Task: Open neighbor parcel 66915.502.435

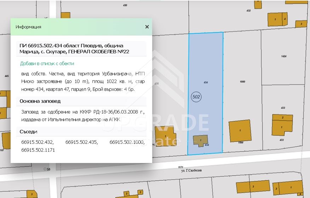Action: 81,142
